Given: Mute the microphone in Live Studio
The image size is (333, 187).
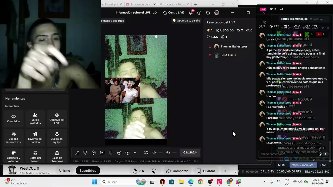Looking at the screenshot, I should (168, 153).
